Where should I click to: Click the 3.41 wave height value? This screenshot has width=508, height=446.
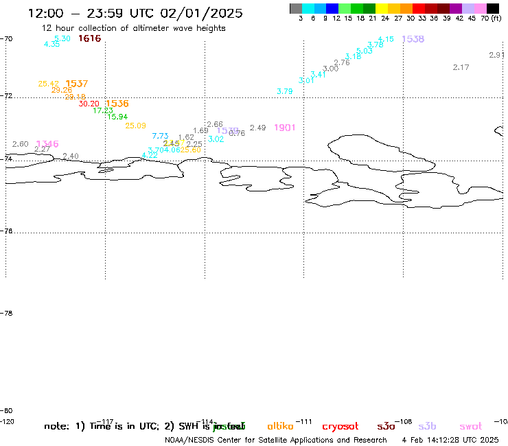pos(318,75)
